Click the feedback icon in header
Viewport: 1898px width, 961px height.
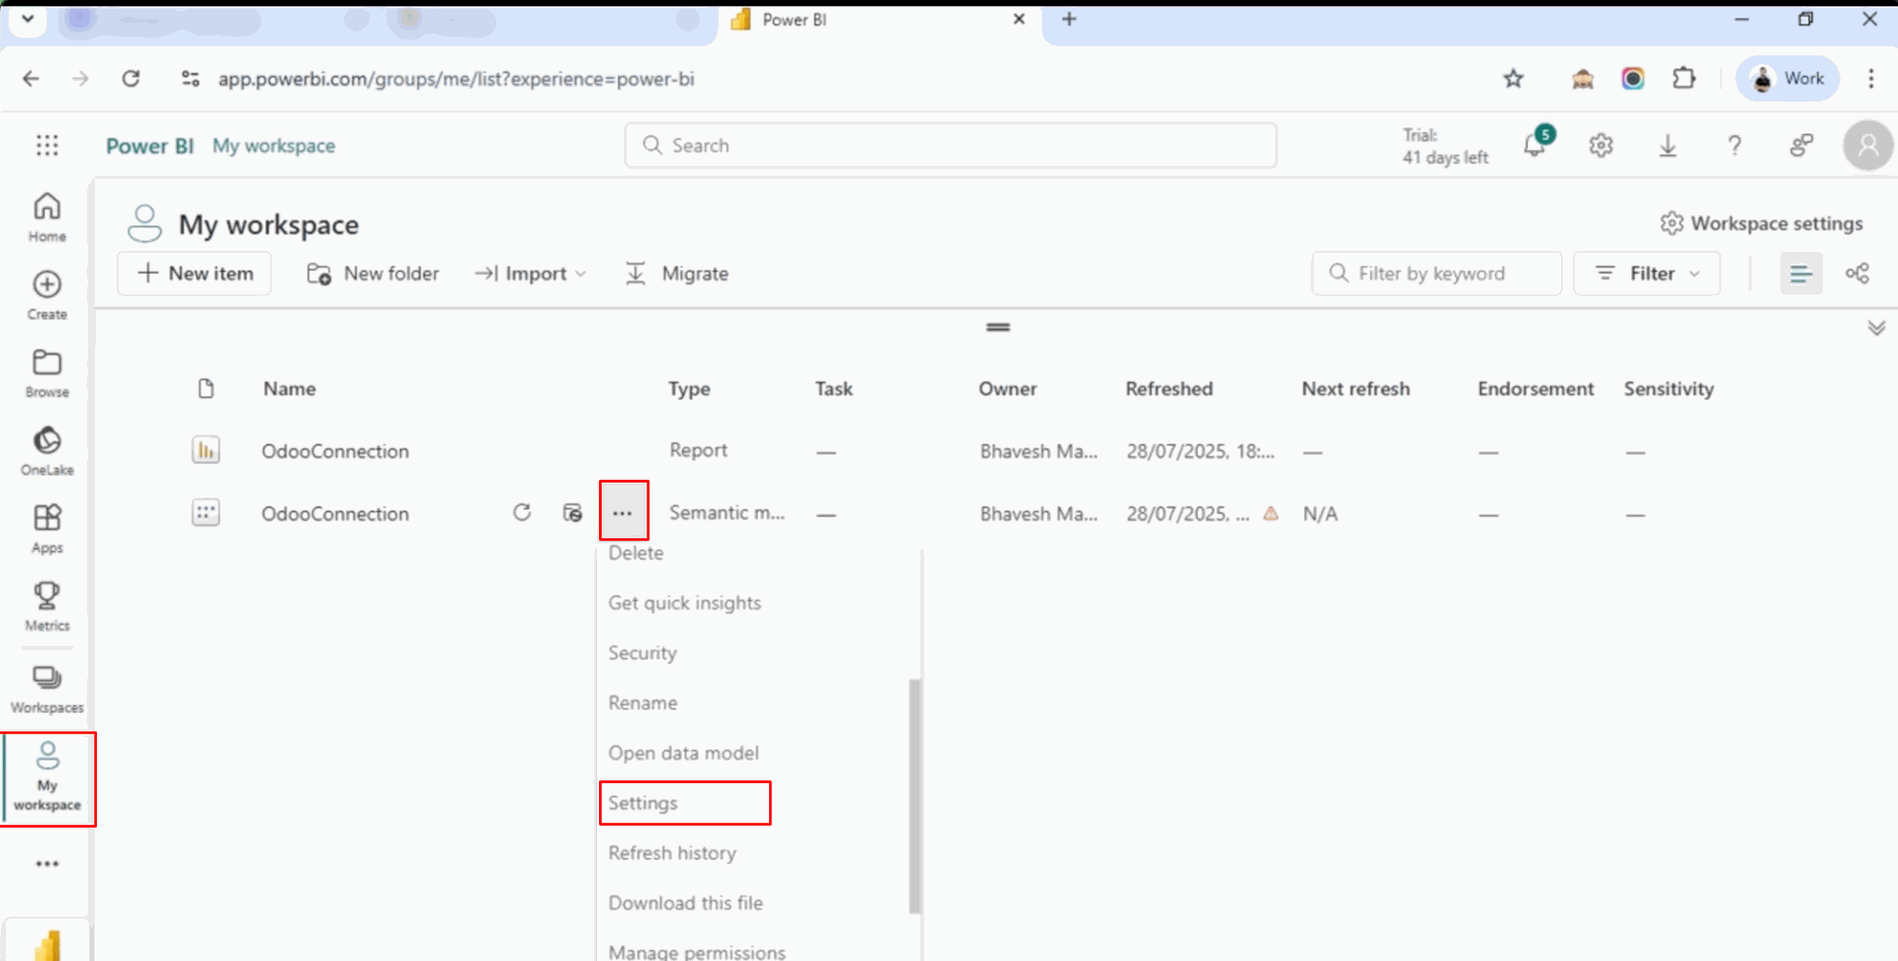[1801, 146]
